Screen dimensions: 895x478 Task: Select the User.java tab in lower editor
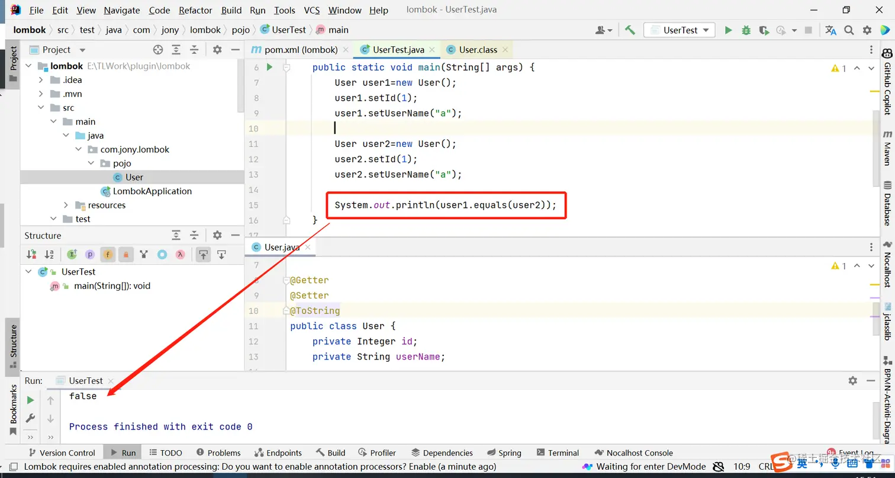(x=281, y=247)
